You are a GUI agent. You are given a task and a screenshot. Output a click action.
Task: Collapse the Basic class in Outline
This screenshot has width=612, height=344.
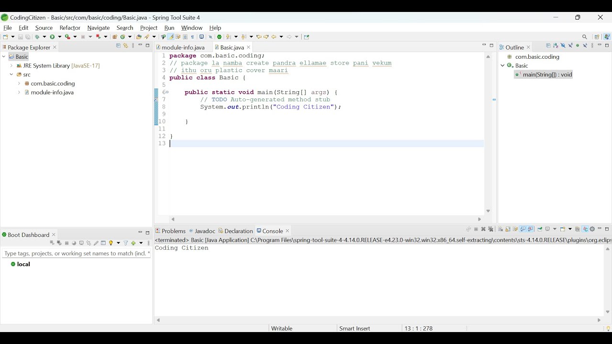(x=503, y=65)
